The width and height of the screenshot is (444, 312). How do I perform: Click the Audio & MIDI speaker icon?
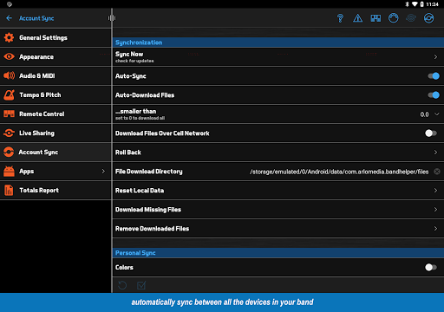point(9,75)
